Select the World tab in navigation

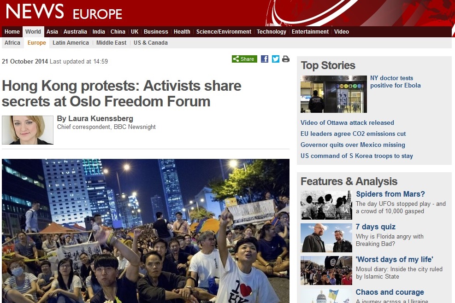tap(33, 32)
